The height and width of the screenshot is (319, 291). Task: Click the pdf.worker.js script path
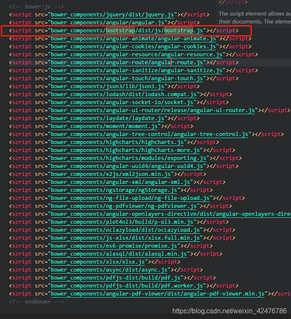tap(127, 286)
